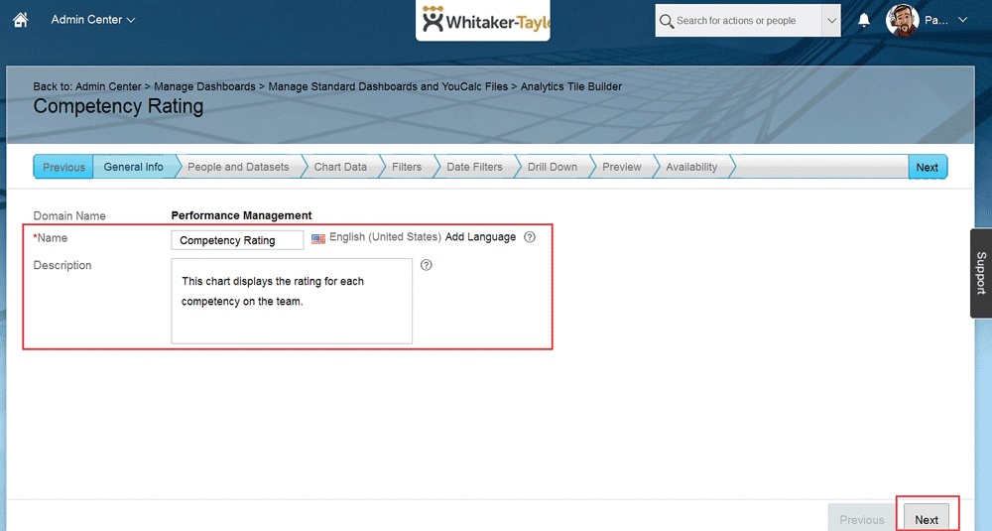
Task: Click into the Name text field
Action: pyautogui.click(x=237, y=240)
